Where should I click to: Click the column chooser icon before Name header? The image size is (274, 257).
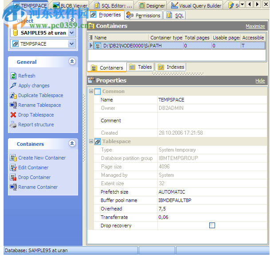coord(91,37)
